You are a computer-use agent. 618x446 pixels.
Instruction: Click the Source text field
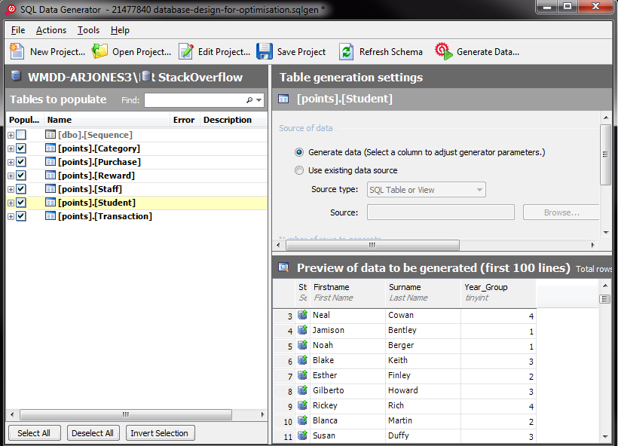tap(441, 212)
